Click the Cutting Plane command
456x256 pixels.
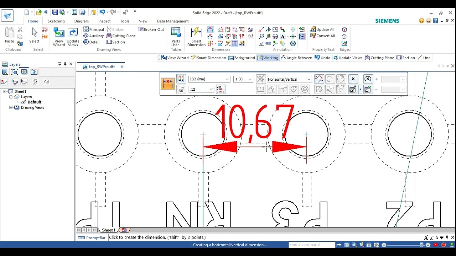coord(121,36)
